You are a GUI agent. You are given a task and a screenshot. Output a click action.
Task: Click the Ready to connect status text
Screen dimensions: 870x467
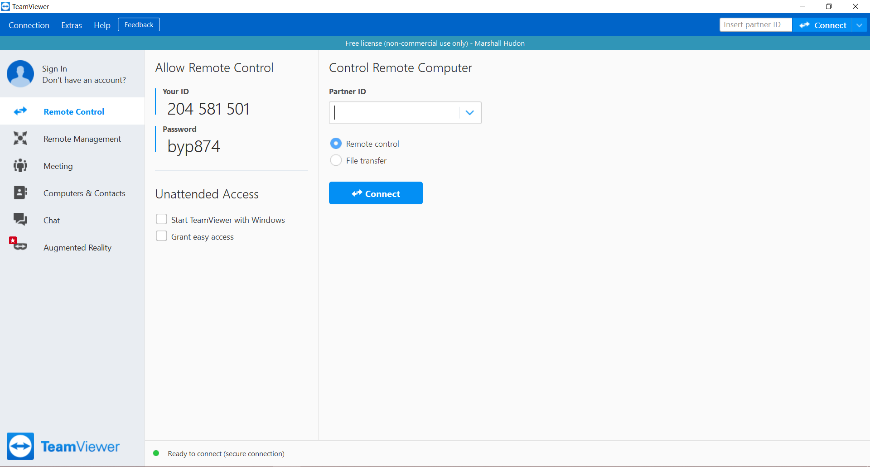[x=226, y=453]
